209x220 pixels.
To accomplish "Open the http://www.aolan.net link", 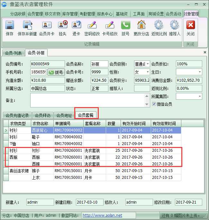I will pos(102,215).
